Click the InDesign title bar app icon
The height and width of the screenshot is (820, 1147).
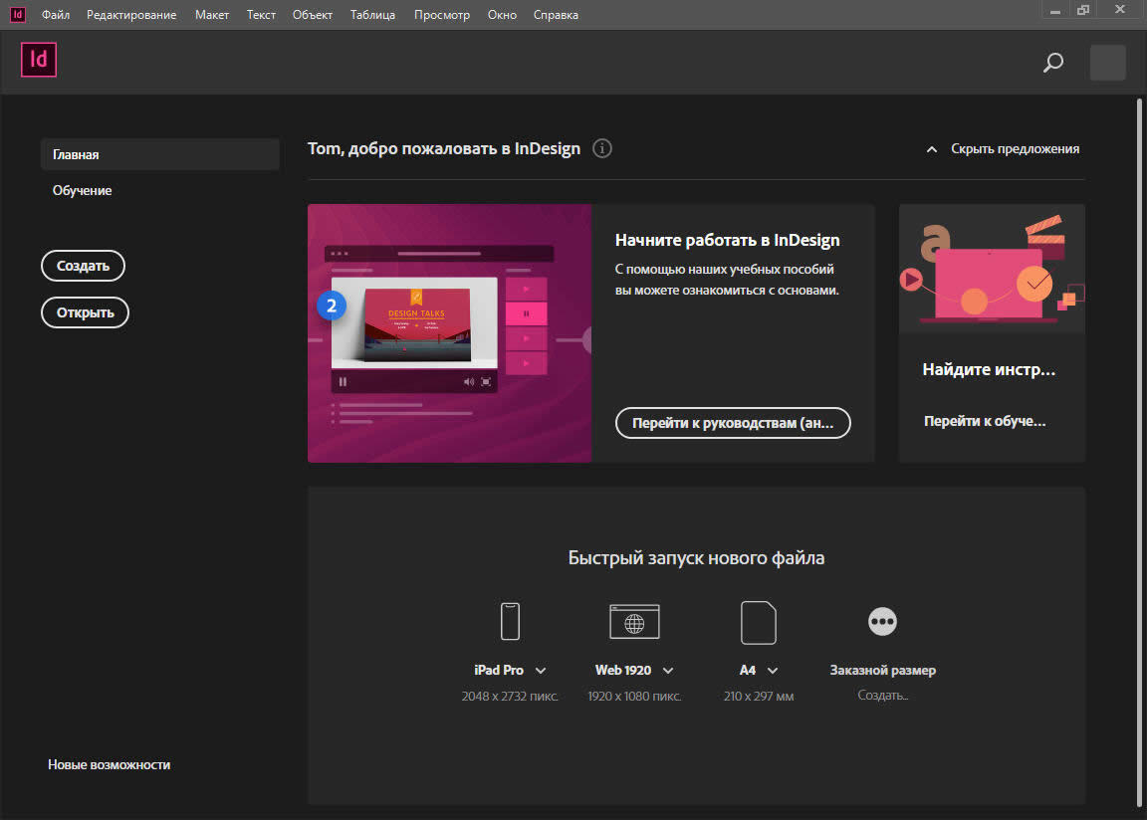(18, 14)
